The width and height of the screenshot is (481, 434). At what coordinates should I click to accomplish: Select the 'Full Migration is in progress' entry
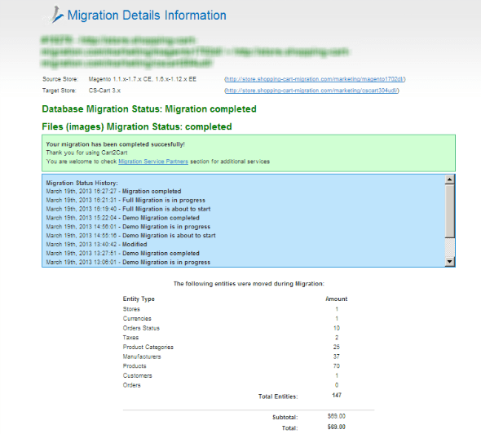pos(126,200)
